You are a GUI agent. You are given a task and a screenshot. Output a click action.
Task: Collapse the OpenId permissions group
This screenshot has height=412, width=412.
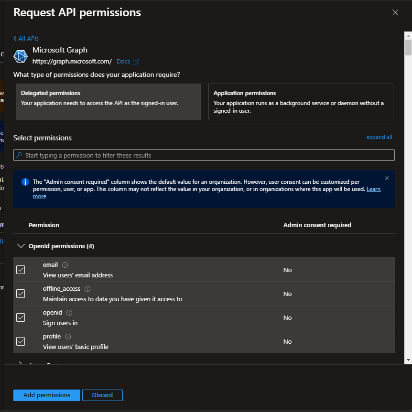click(x=21, y=246)
